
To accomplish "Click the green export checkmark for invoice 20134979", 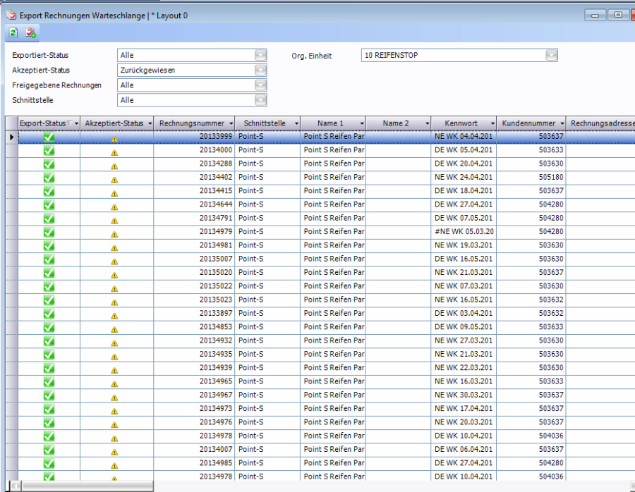I will 49,232.
